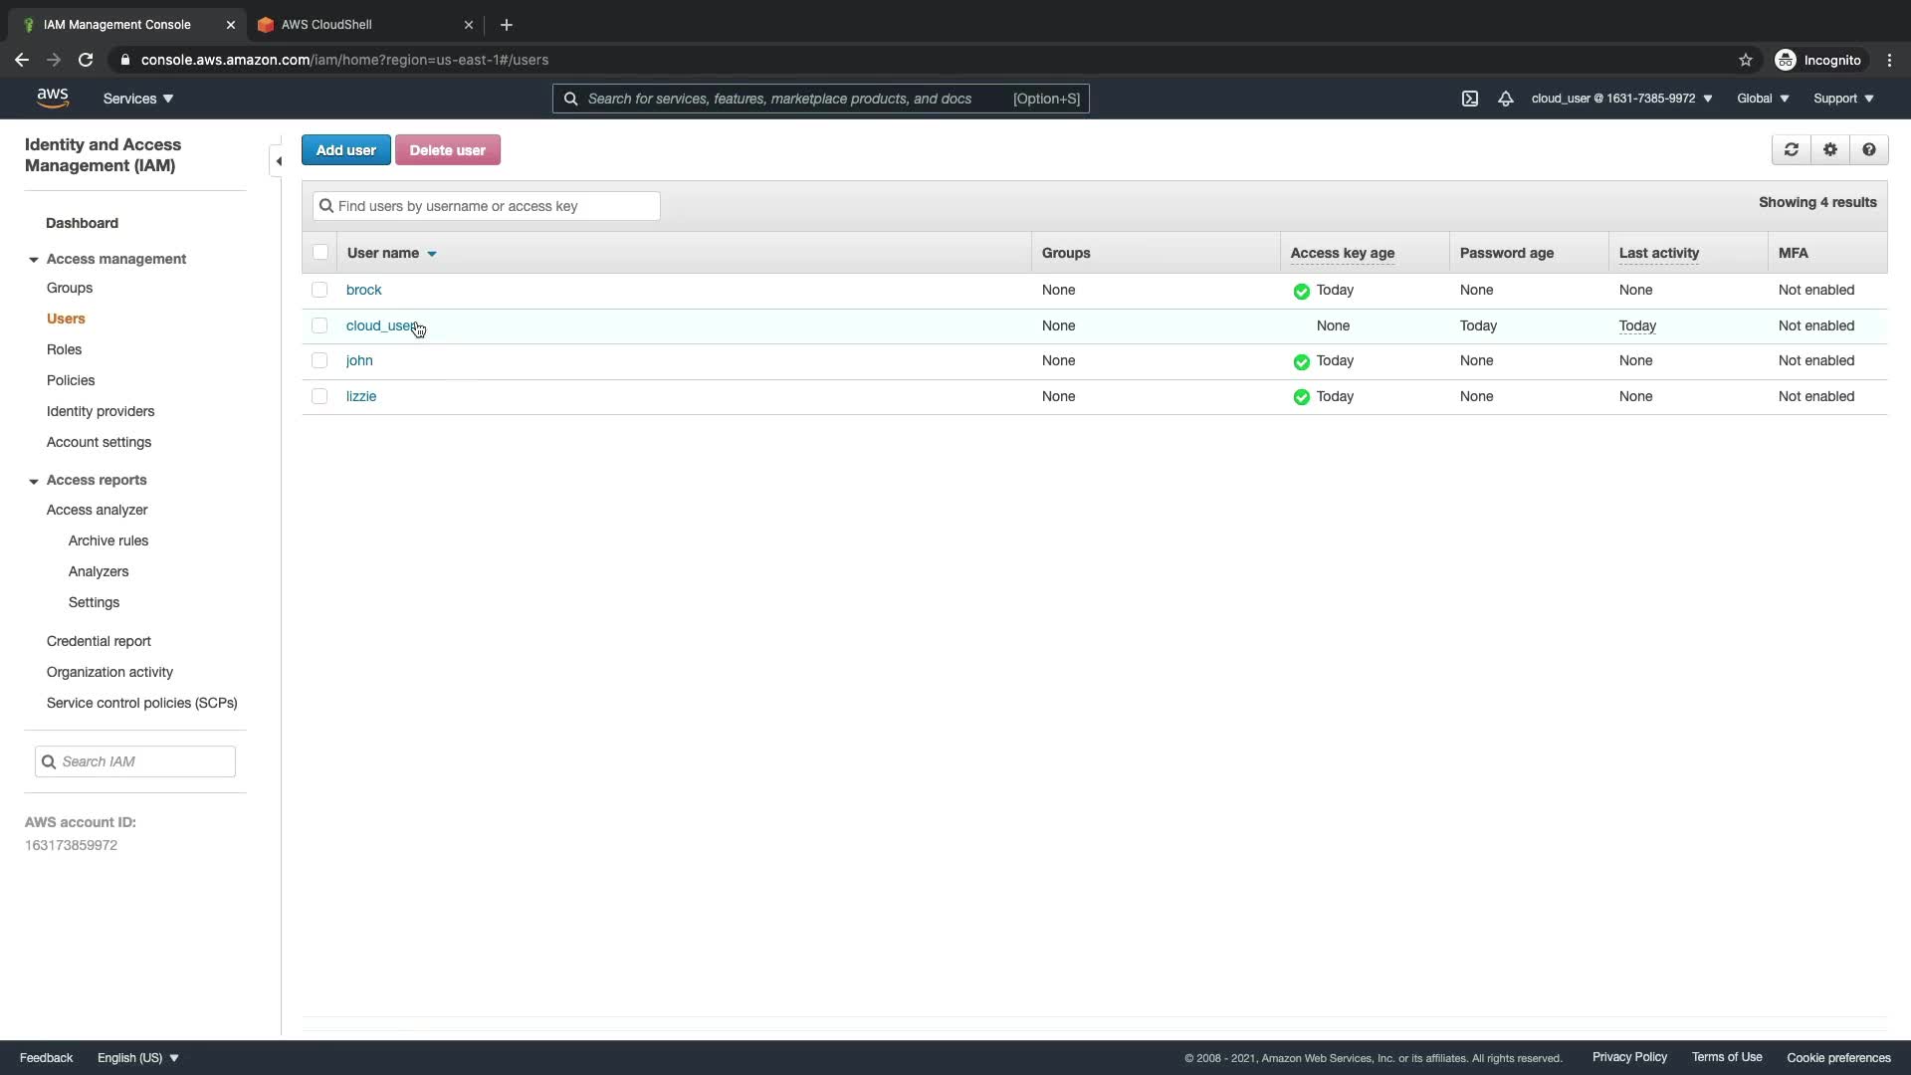Open the john user link
The width and height of the screenshot is (1911, 1075).
pos(359,360)
